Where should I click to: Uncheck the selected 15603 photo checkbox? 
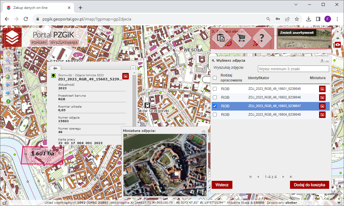point(215,106)
